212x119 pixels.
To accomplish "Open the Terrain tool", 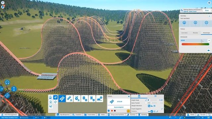I will coord(201,115).
